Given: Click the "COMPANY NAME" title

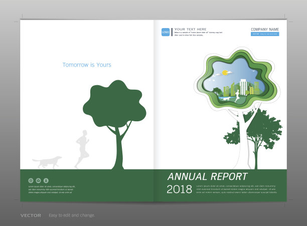Looking at the screenshot, I should point(264,30).
